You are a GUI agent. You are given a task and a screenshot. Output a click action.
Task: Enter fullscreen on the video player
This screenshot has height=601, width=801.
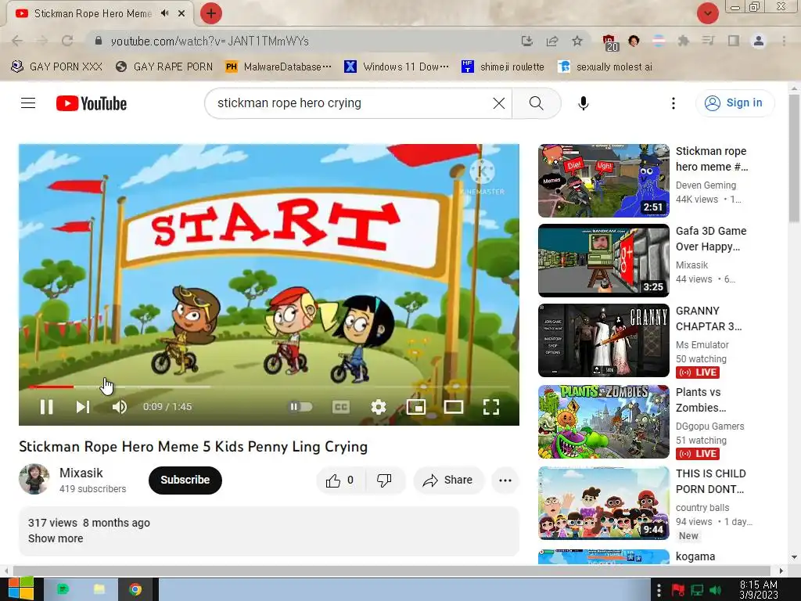(491, 407)
